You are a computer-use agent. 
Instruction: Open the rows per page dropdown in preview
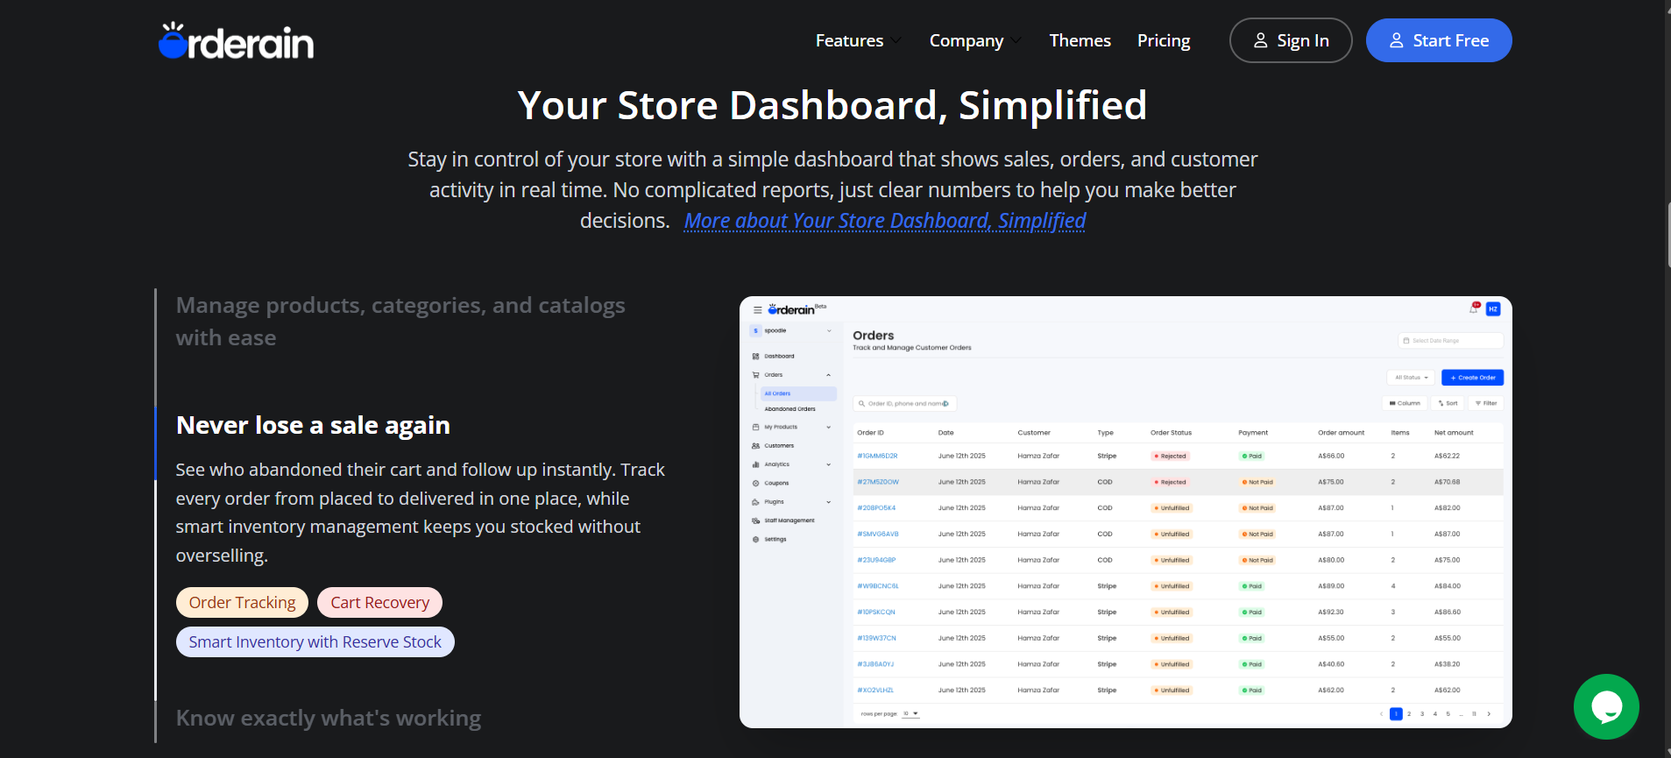tap(910, 714)
